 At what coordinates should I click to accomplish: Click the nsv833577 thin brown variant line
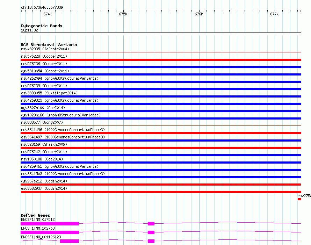click(x=161, y=125)
